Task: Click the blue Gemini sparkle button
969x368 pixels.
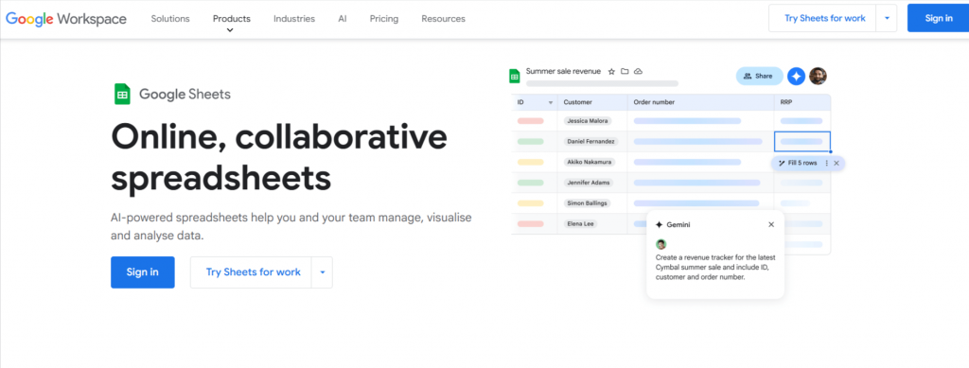Action: pos(796,76)
